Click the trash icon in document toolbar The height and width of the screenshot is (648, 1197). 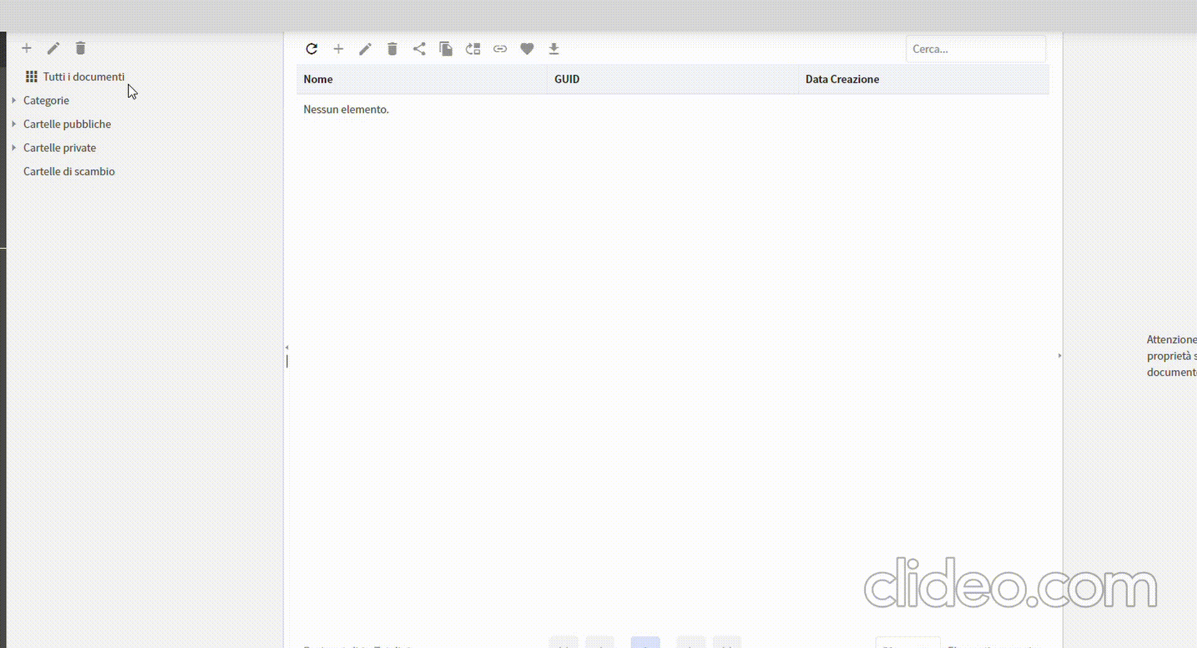pos(392,49)
